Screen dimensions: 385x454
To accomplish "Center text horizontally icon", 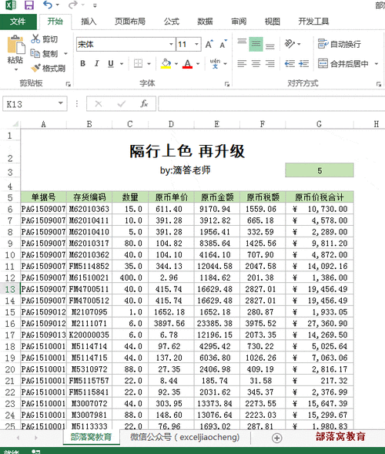I will tap(256, 63).
